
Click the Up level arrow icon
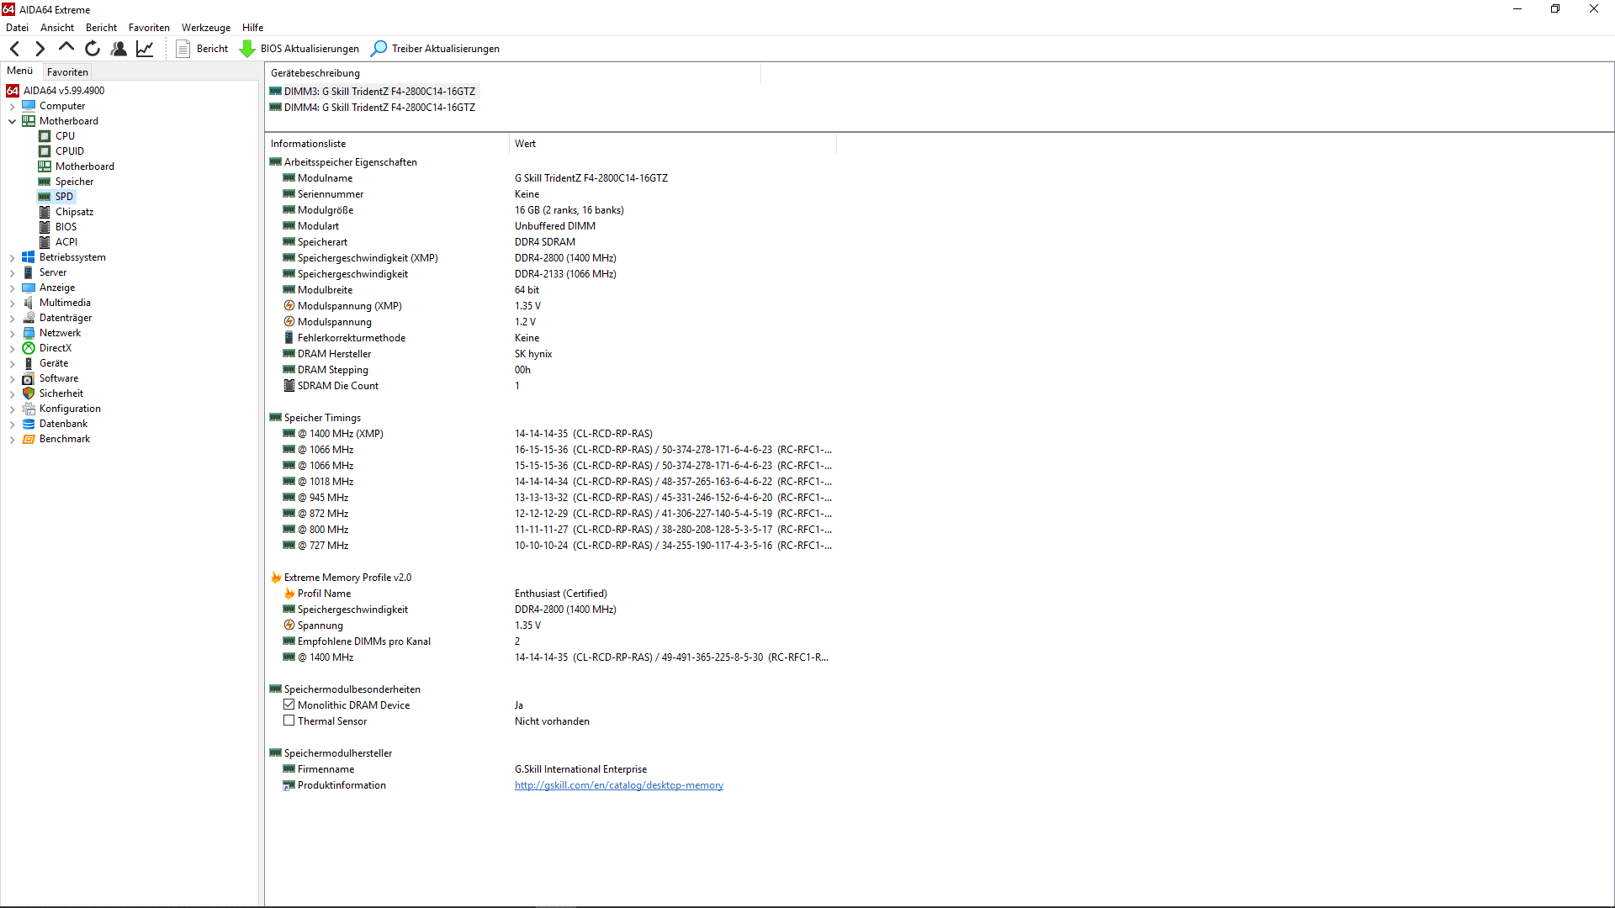point(66,48)
